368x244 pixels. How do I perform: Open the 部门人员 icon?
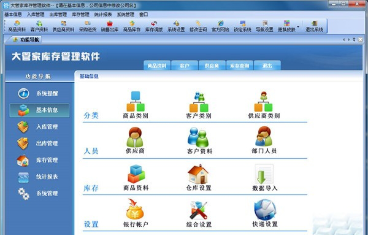(x=264, y=140)
